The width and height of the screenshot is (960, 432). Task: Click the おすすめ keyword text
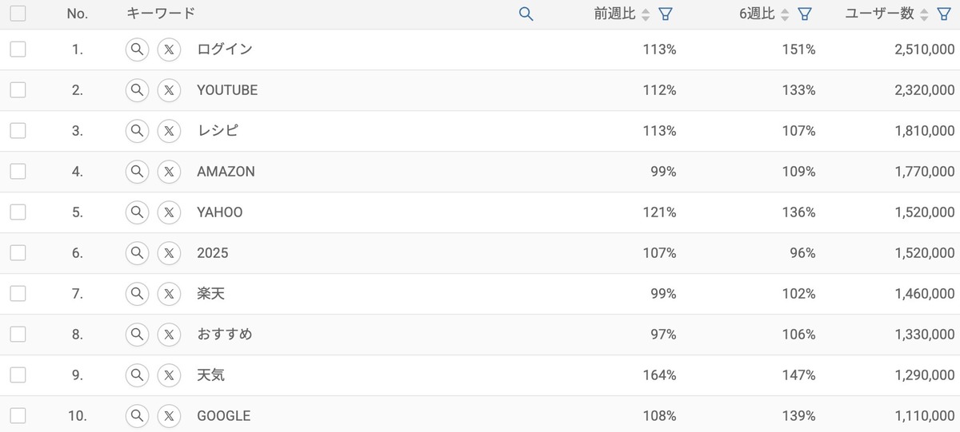click(225, 335)
